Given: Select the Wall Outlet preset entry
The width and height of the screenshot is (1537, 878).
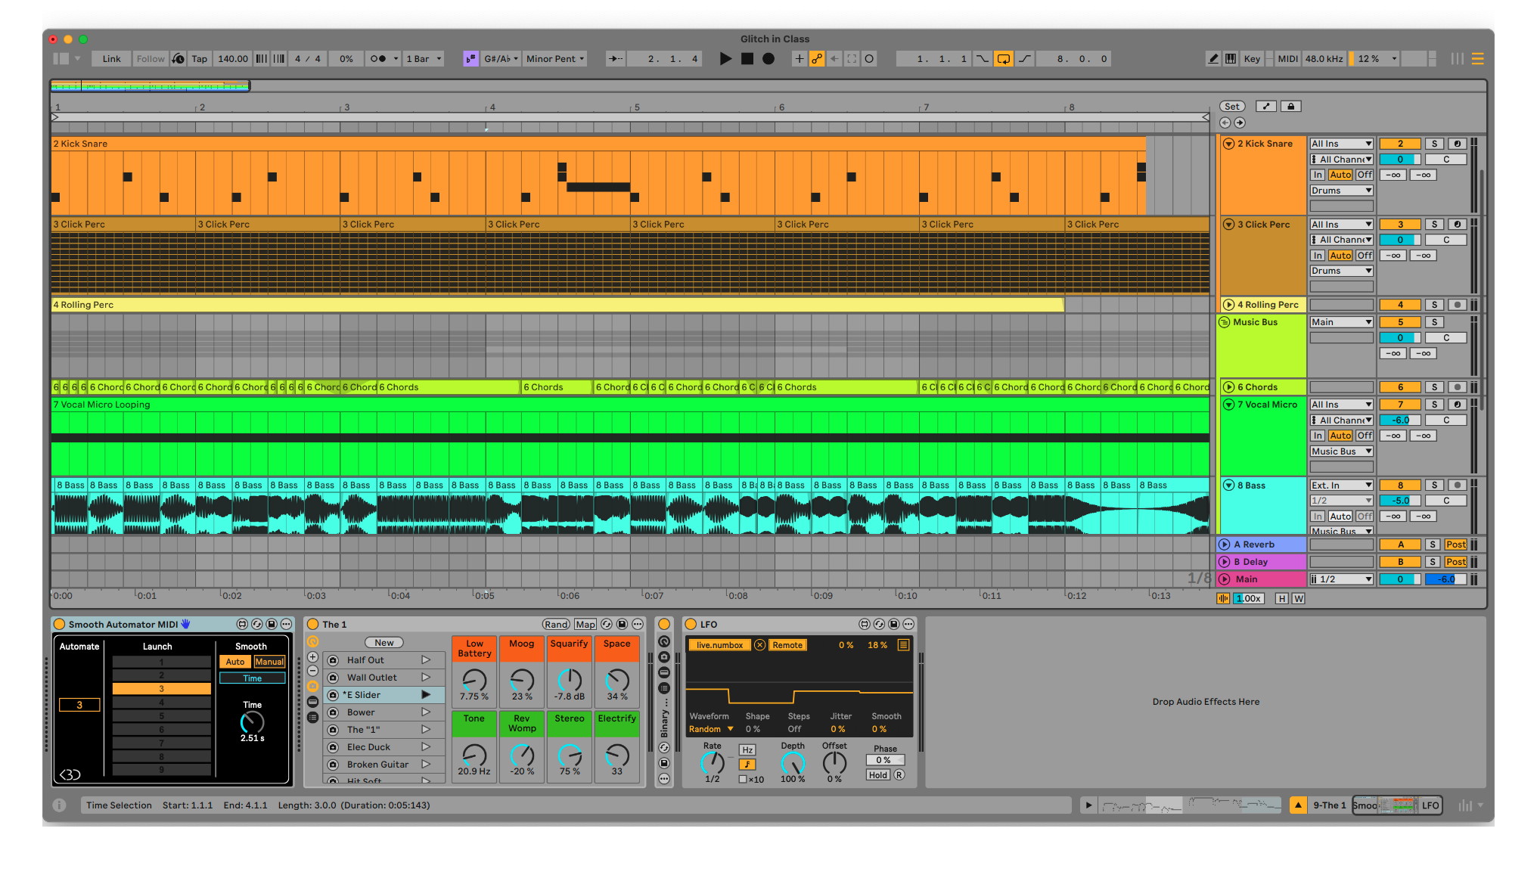Looking at the screenshot, I should 371,678.
